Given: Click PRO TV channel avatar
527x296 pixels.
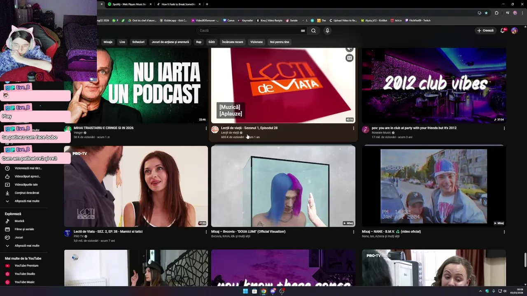Looking at the screenshot, I should (68, 233).
